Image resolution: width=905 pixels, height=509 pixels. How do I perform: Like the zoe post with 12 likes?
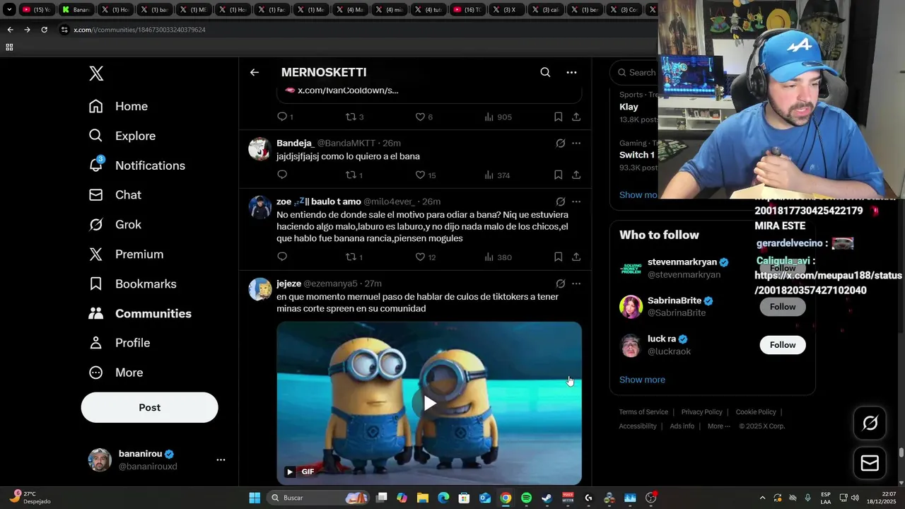[x=425, y=257]
